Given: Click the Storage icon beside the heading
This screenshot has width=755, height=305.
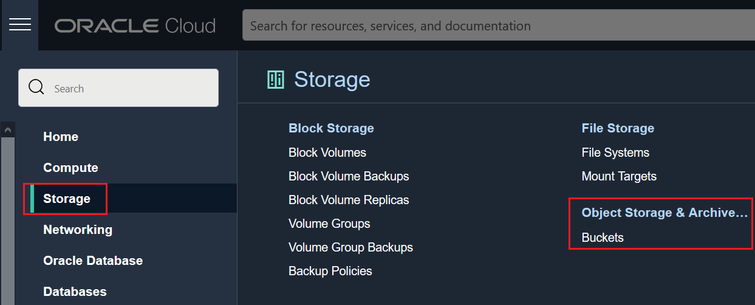Looking at the screenshot, I should click(x=276, y=80).
